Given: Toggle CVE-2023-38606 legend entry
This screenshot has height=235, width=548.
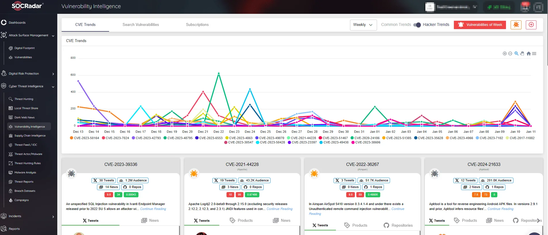Looking at the screenshot, I should 366,142.
